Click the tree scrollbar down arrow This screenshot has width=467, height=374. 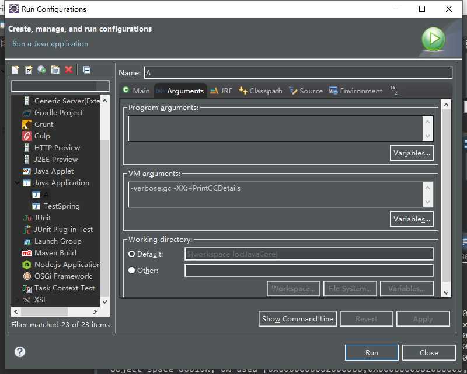point(105,302)
